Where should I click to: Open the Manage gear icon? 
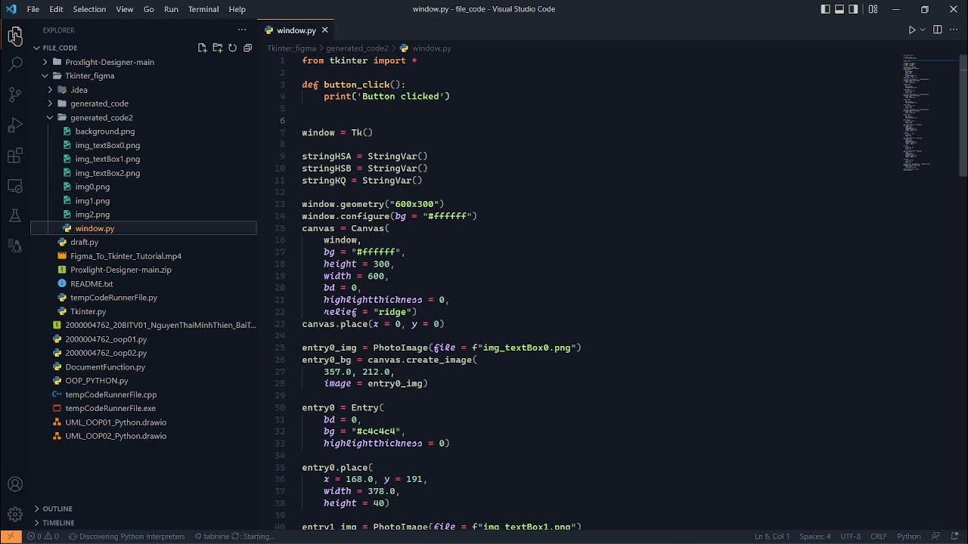tap(15, 515)
